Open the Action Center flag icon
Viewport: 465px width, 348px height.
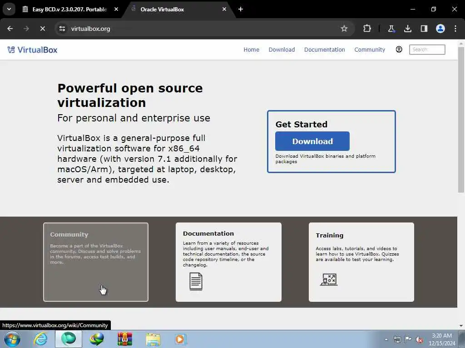[x=408, y=339]
